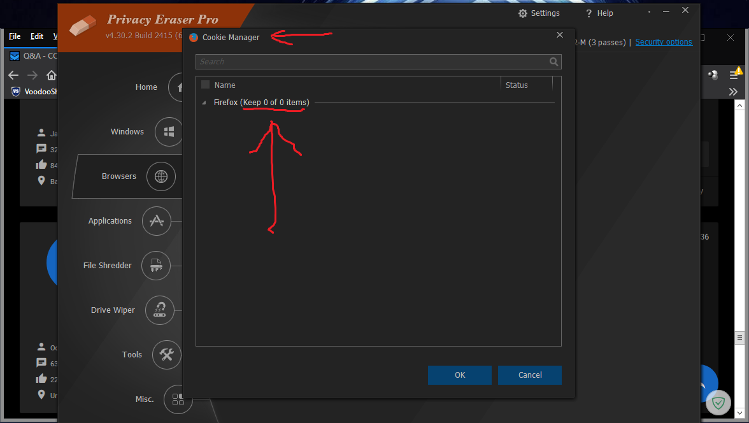Select the Applications sidebar label
This screenshot has width=749, height=423.
[110, 221]
